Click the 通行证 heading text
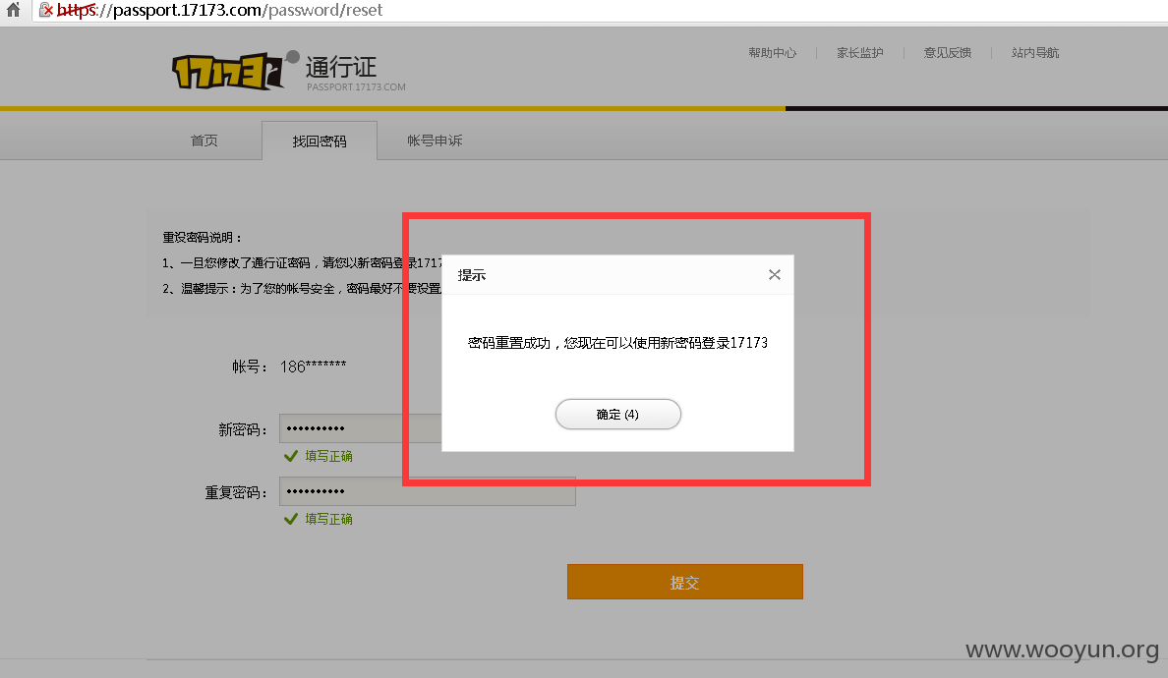This screenshot has width=1168, height=678. point(341,67)
